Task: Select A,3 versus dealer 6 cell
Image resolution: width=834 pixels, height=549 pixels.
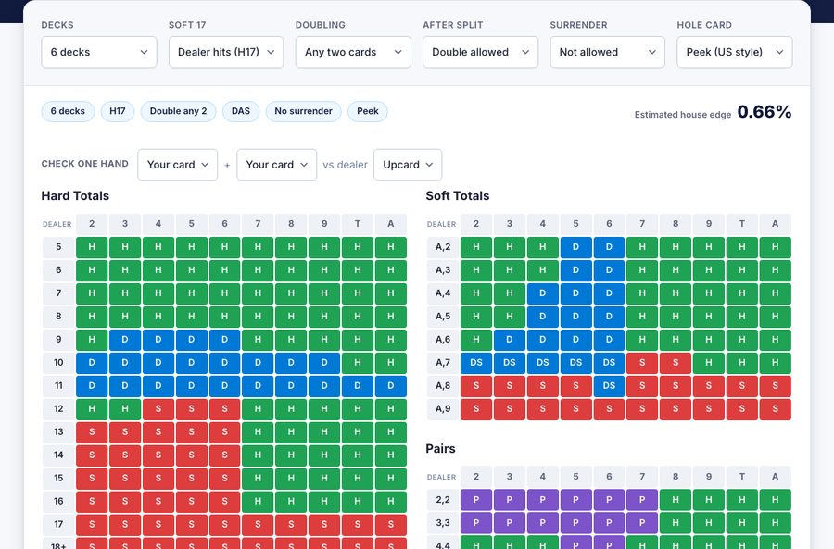Action: tap(609, 270)
